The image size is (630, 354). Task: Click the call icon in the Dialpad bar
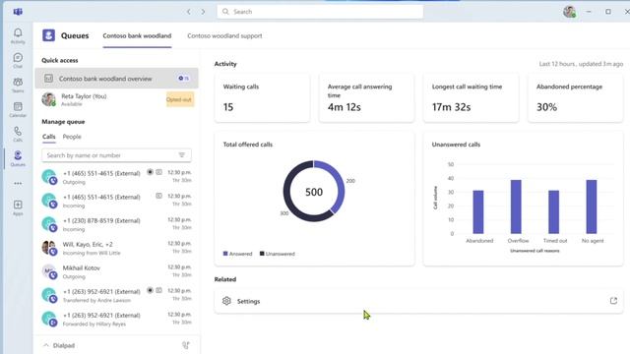pos(186,345)
